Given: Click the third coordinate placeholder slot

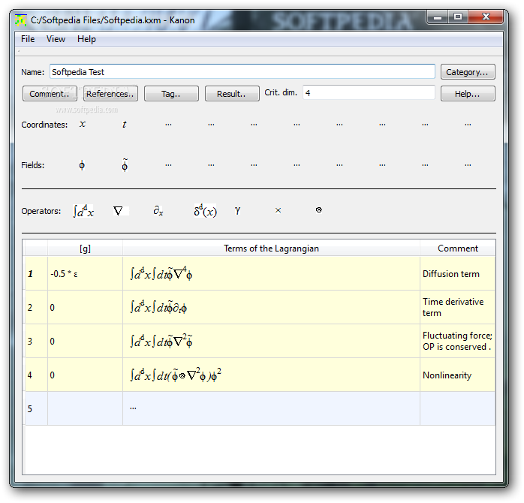Looking at the screenshot, I should click(168, 125).
